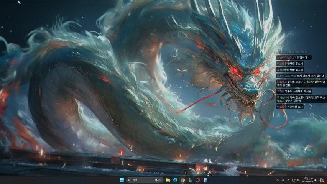Toggle the Korean IME 가 input indicator
This screenshot has width=327, height=184.
[288, 180]
